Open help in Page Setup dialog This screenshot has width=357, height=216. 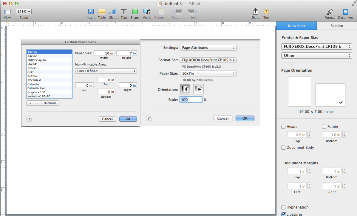click(149, 118)
